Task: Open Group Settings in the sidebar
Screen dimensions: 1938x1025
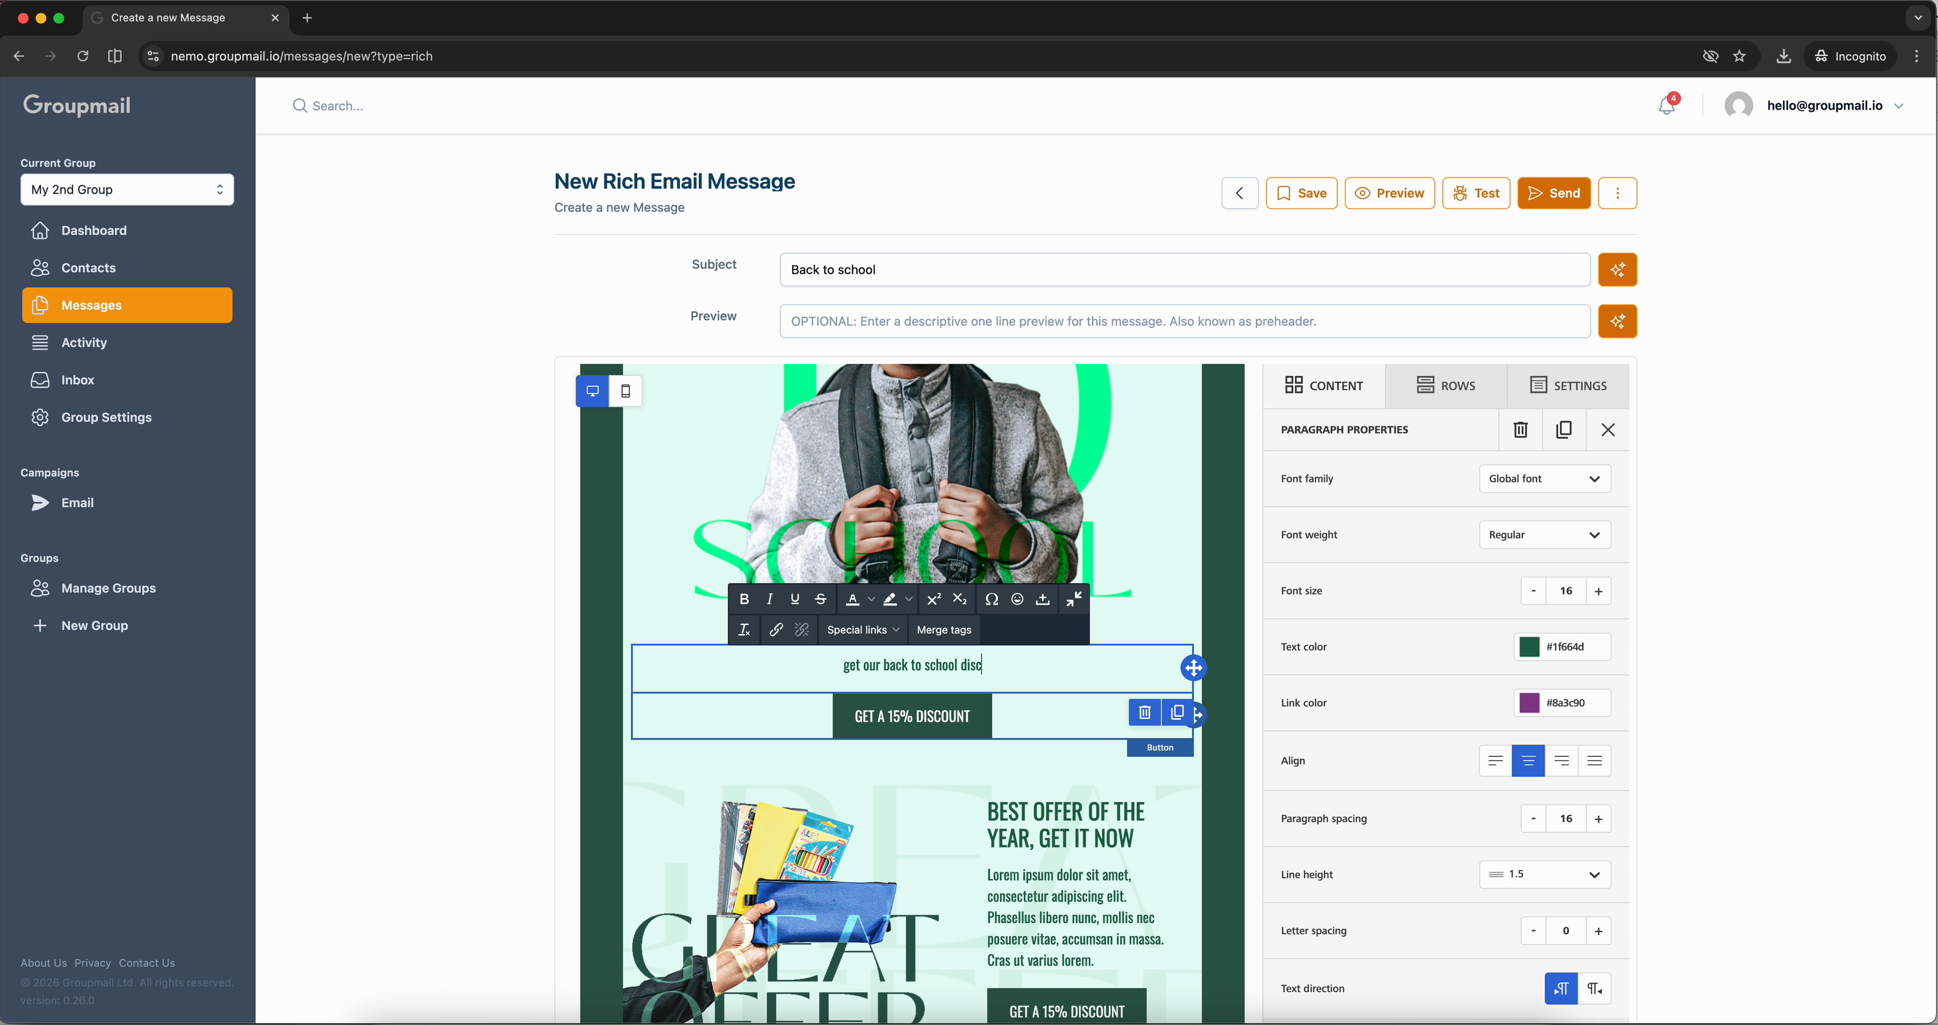Action: click(x=127, y=417)
